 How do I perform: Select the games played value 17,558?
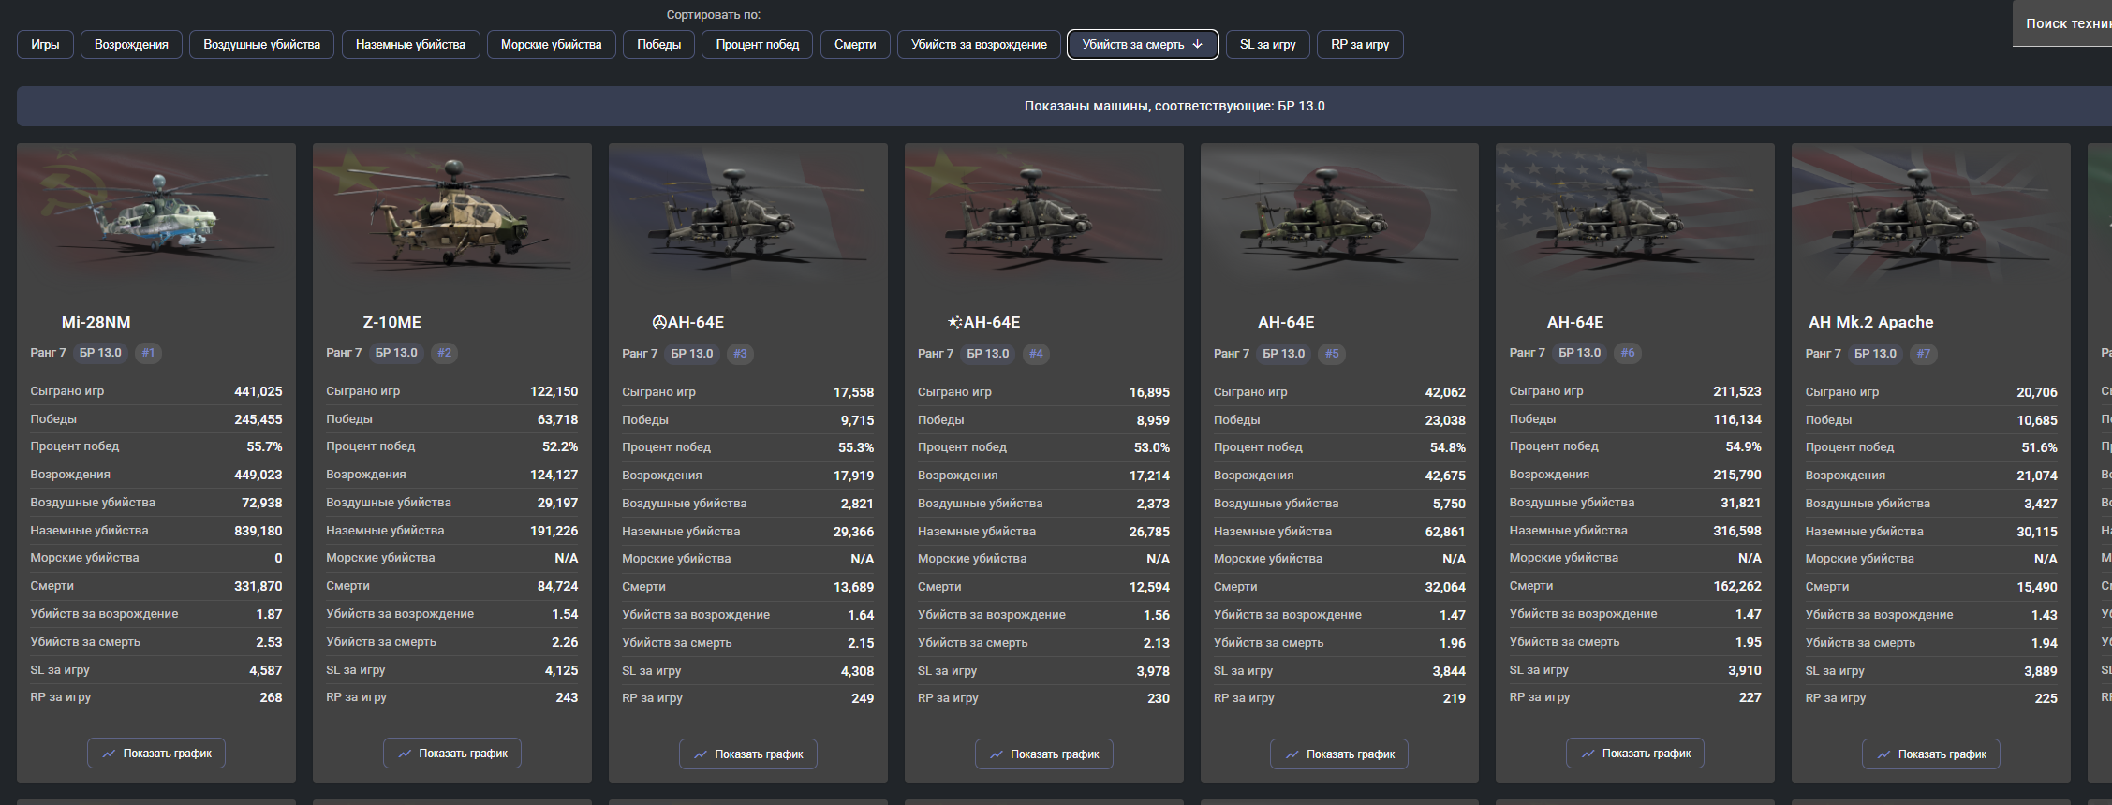pyautogui.click(x=853, y=392)
